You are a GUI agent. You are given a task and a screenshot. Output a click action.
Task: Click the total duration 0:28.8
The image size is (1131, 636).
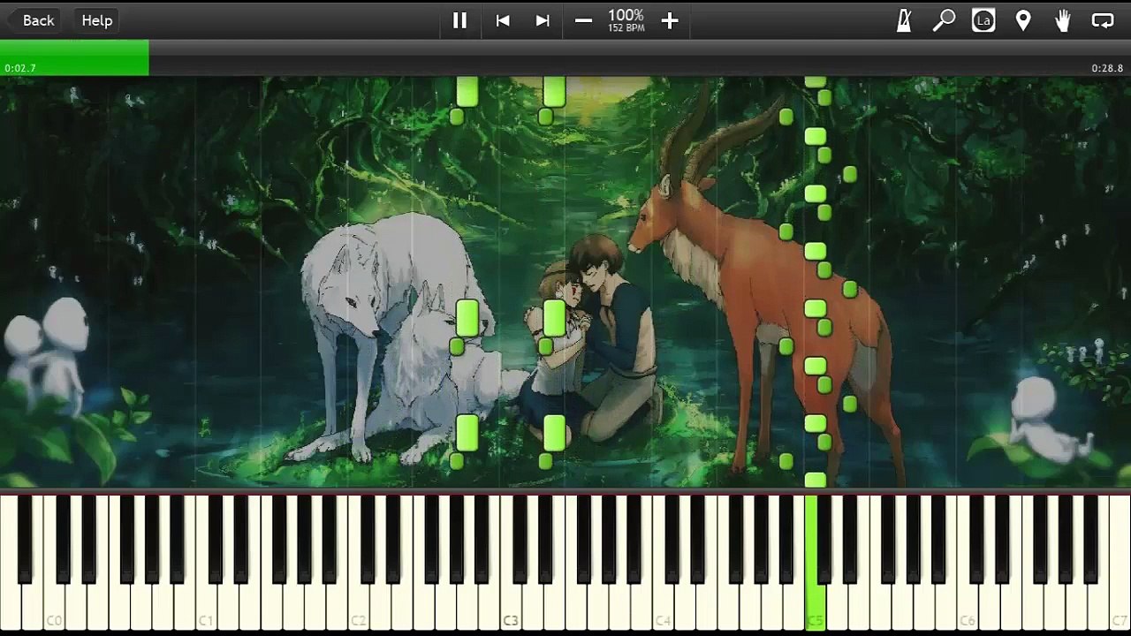1107,68
